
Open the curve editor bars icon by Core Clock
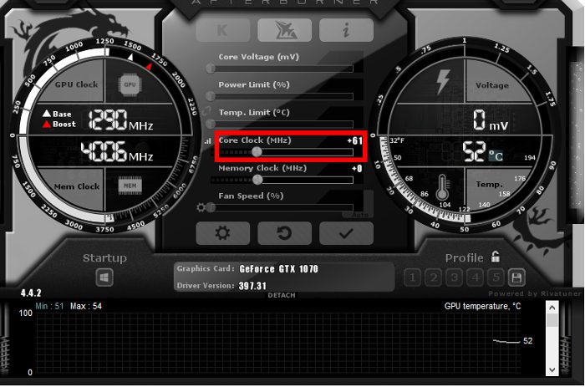(207, 140)
